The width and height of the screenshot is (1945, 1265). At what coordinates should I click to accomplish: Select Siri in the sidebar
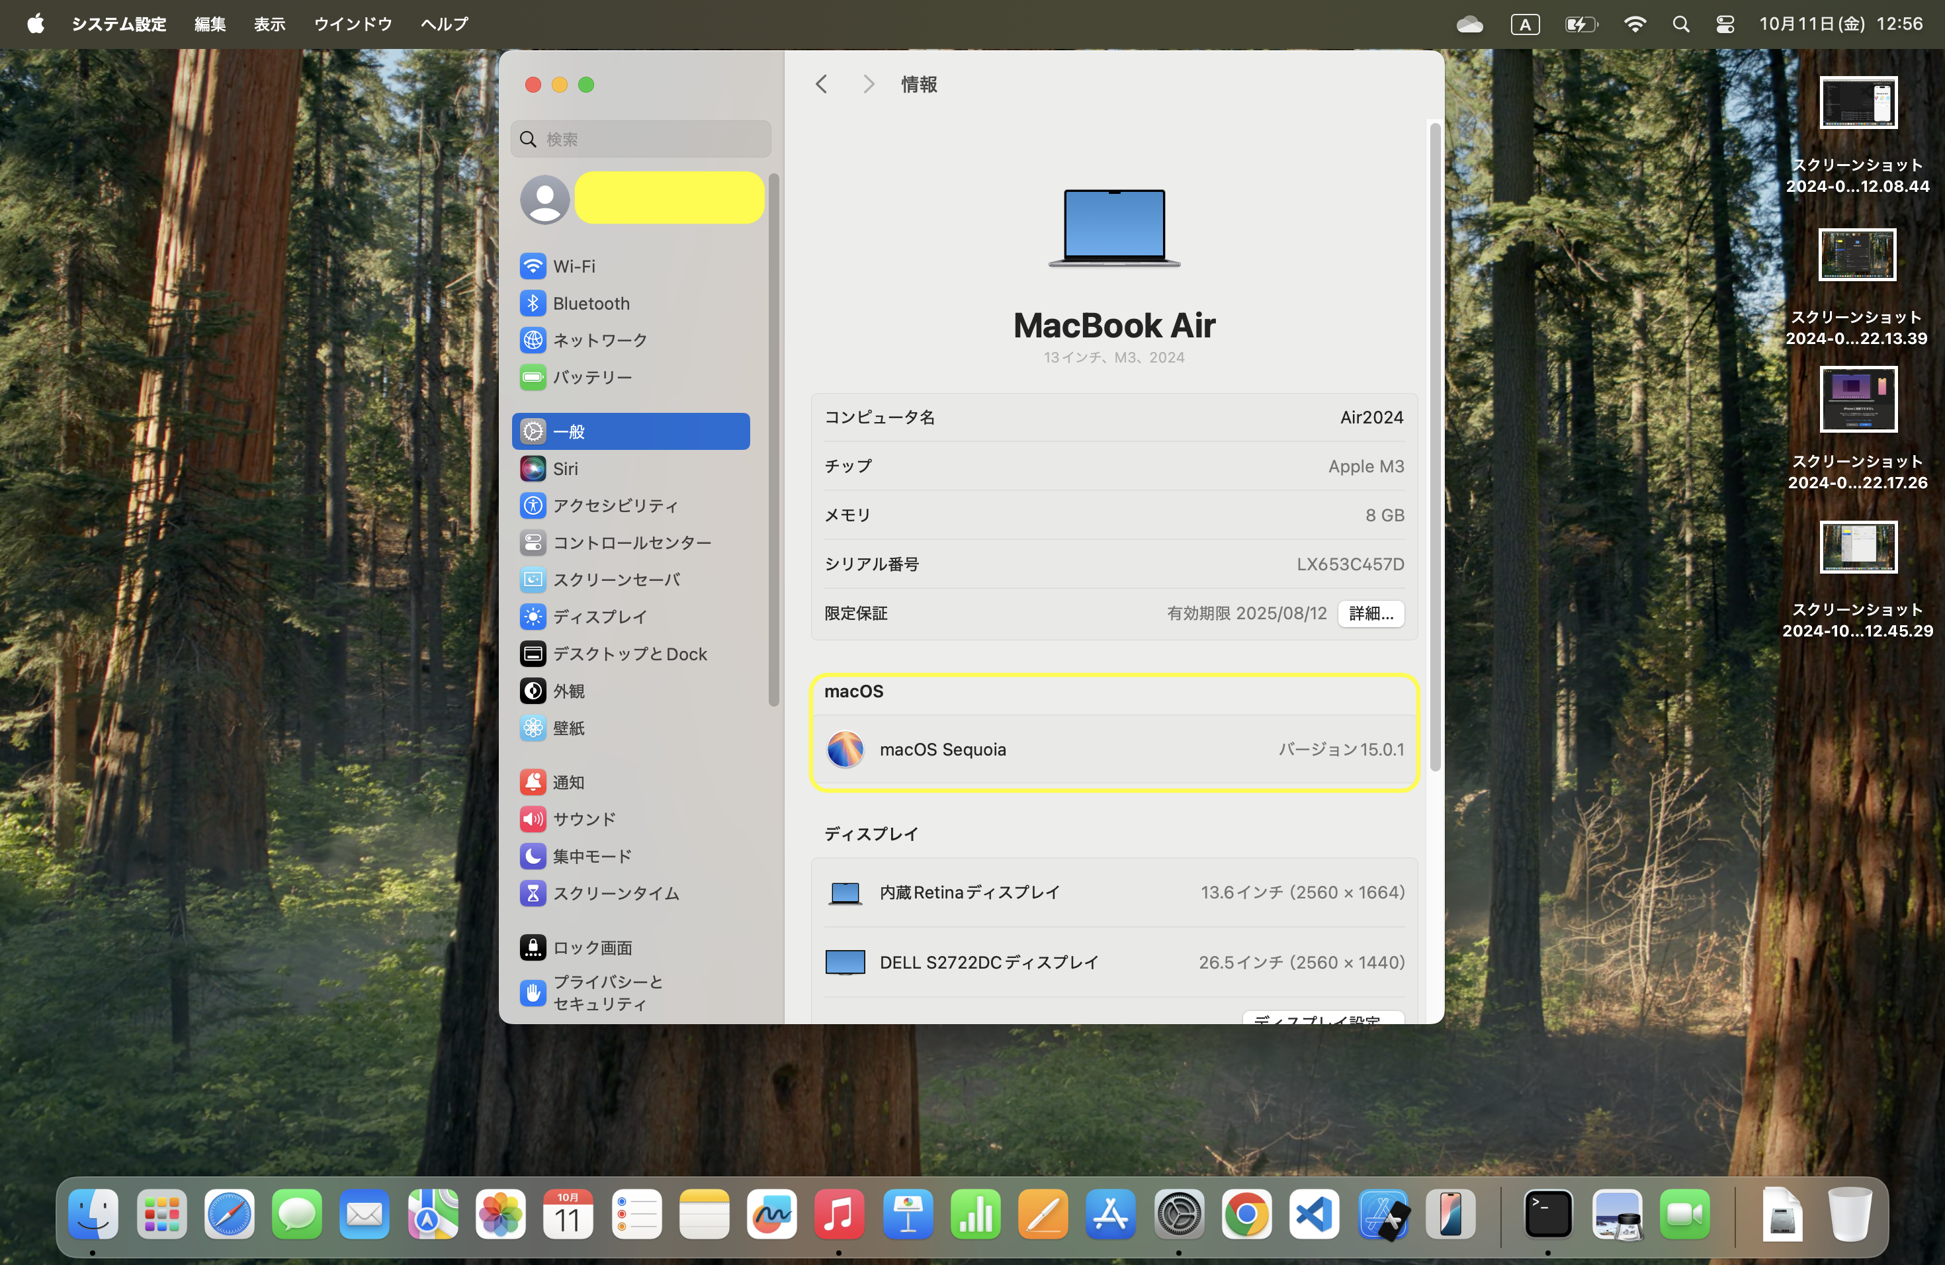[x=565, y=468]
